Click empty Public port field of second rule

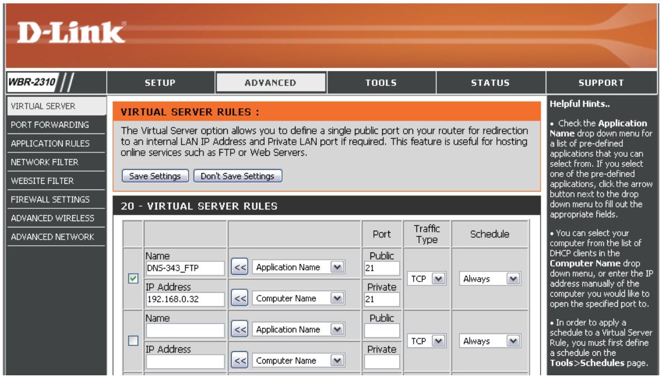pyautogui.click(x=382, y=330)
